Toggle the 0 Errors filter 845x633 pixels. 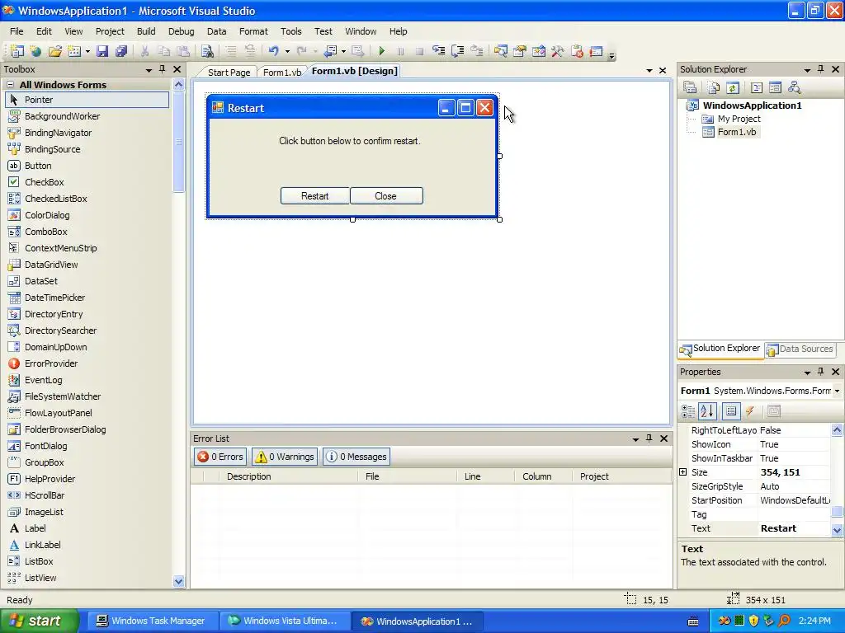point(220,457)
